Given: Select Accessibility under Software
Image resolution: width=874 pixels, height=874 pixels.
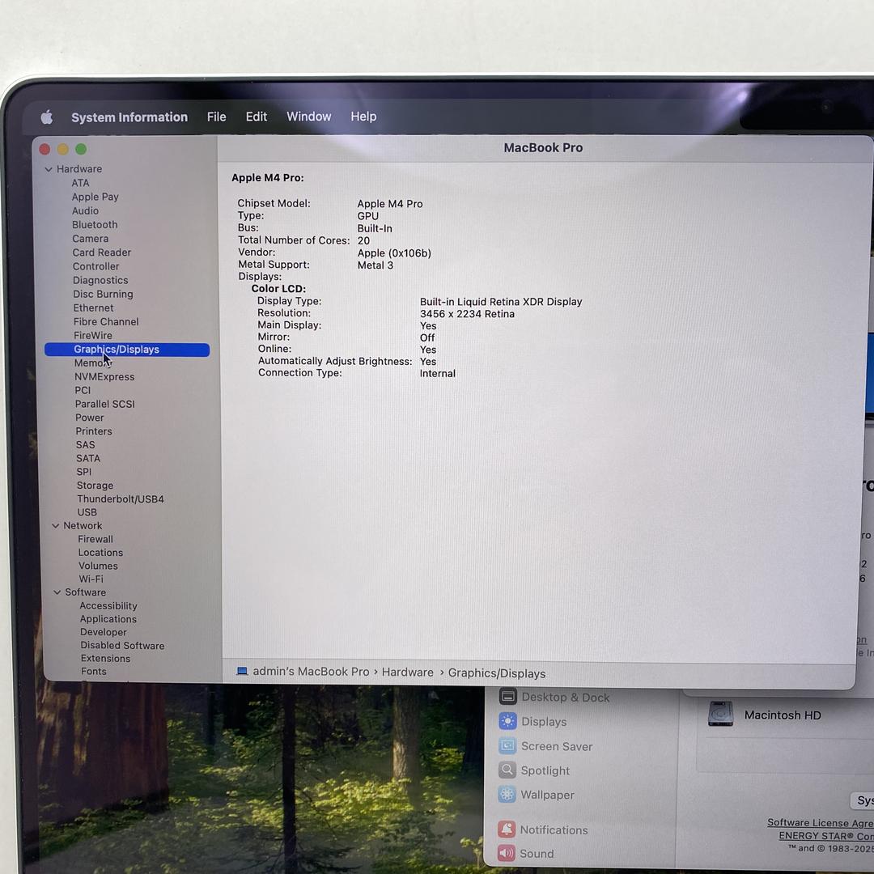Looking at the screenshot, I should click(x=108, y=606).
